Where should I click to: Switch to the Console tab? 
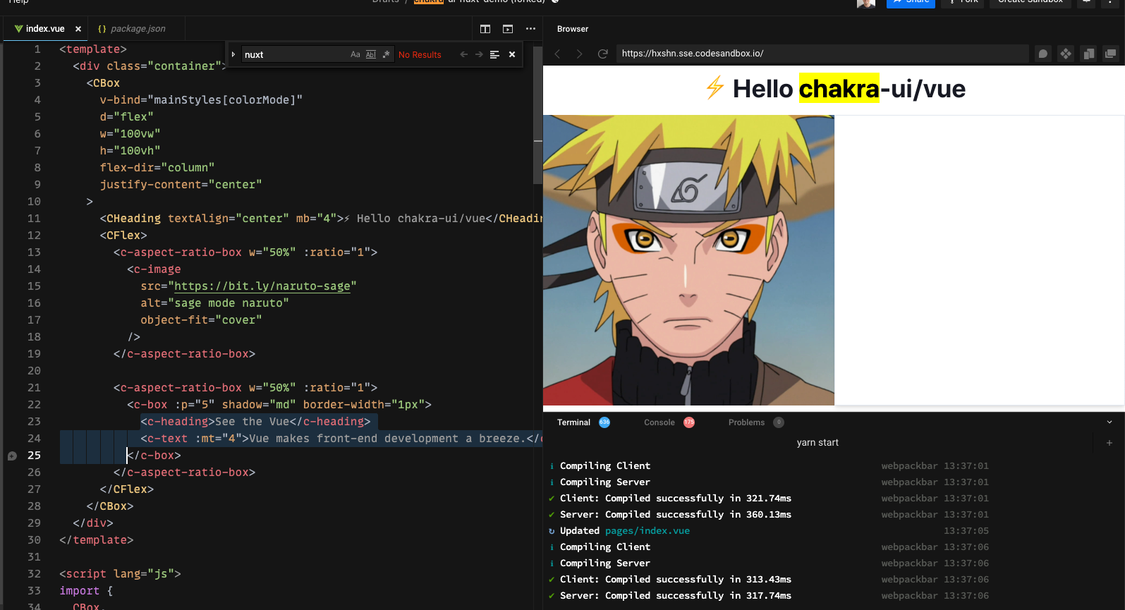659,422
